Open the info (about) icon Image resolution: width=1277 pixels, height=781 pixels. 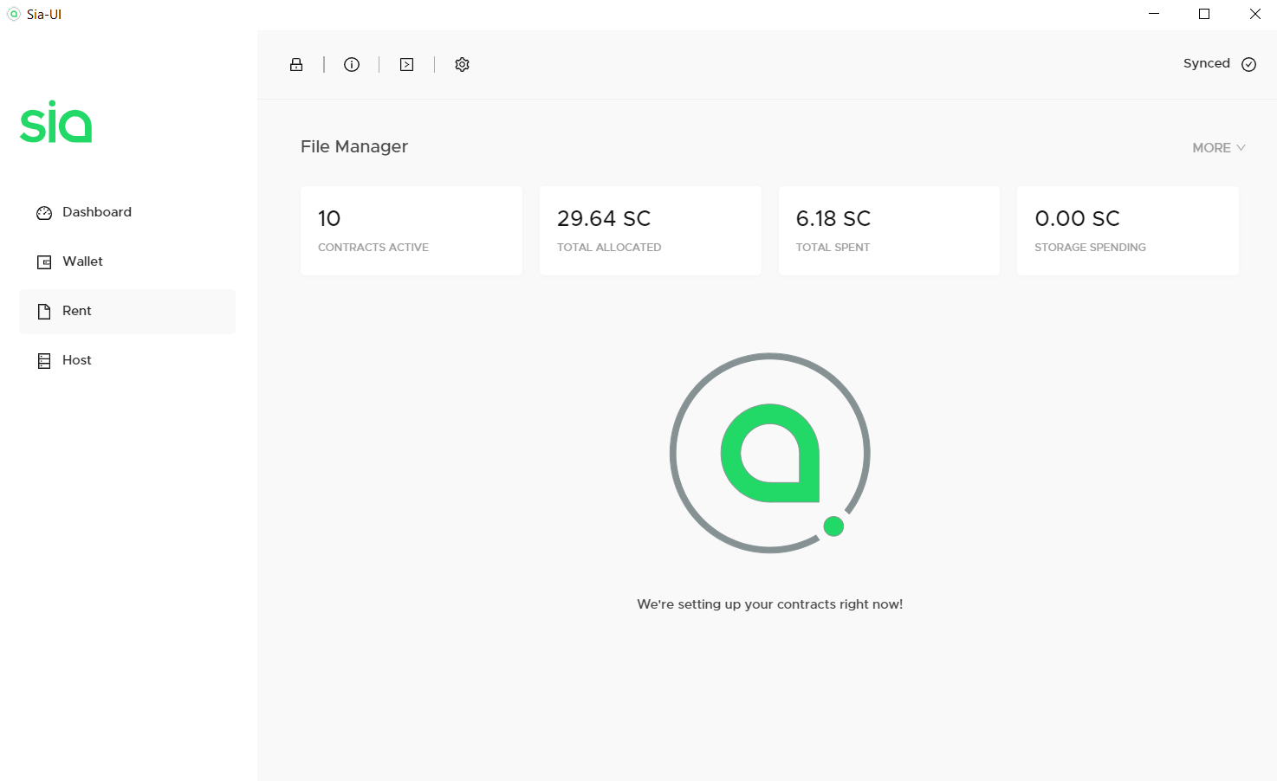(x=352, y=64)
